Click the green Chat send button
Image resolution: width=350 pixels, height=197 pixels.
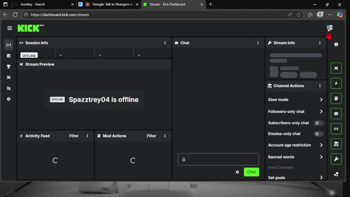(x=251, y=172)
